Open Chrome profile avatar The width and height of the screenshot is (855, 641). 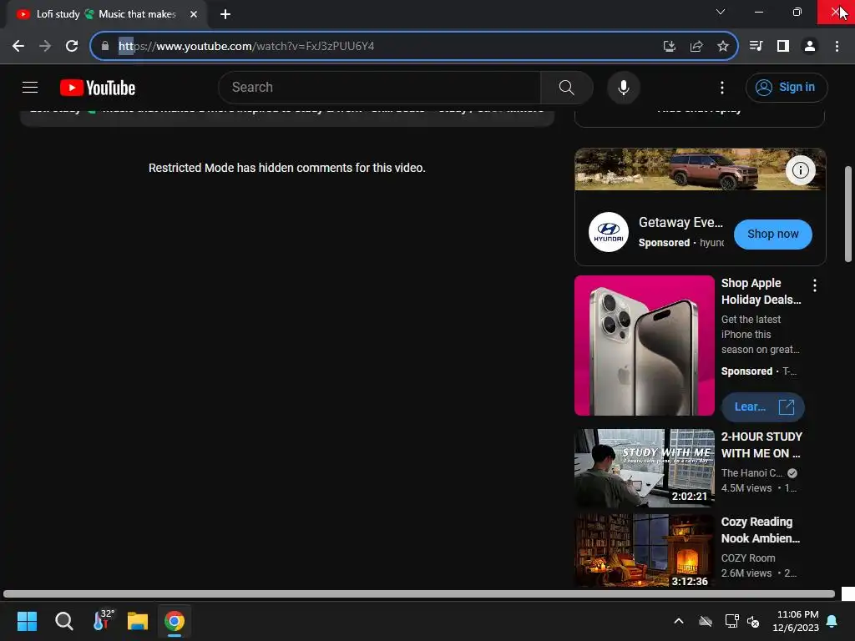tap(810, 46)
